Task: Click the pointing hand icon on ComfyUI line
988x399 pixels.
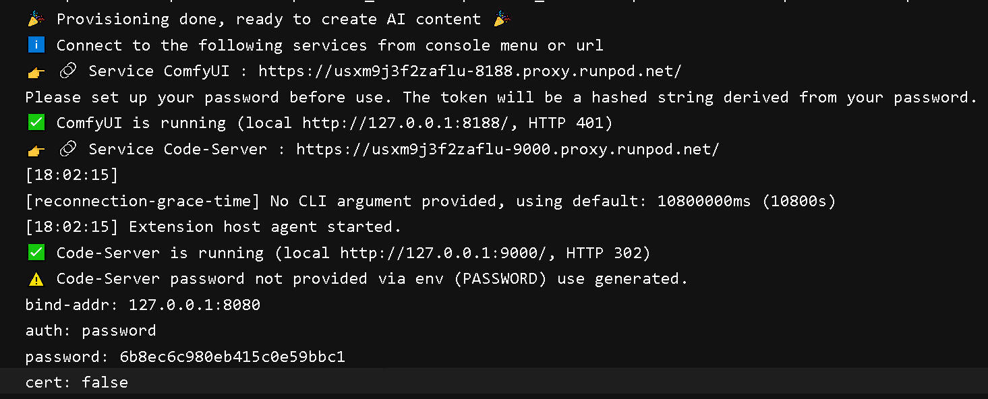Action: tap(36, 71)
